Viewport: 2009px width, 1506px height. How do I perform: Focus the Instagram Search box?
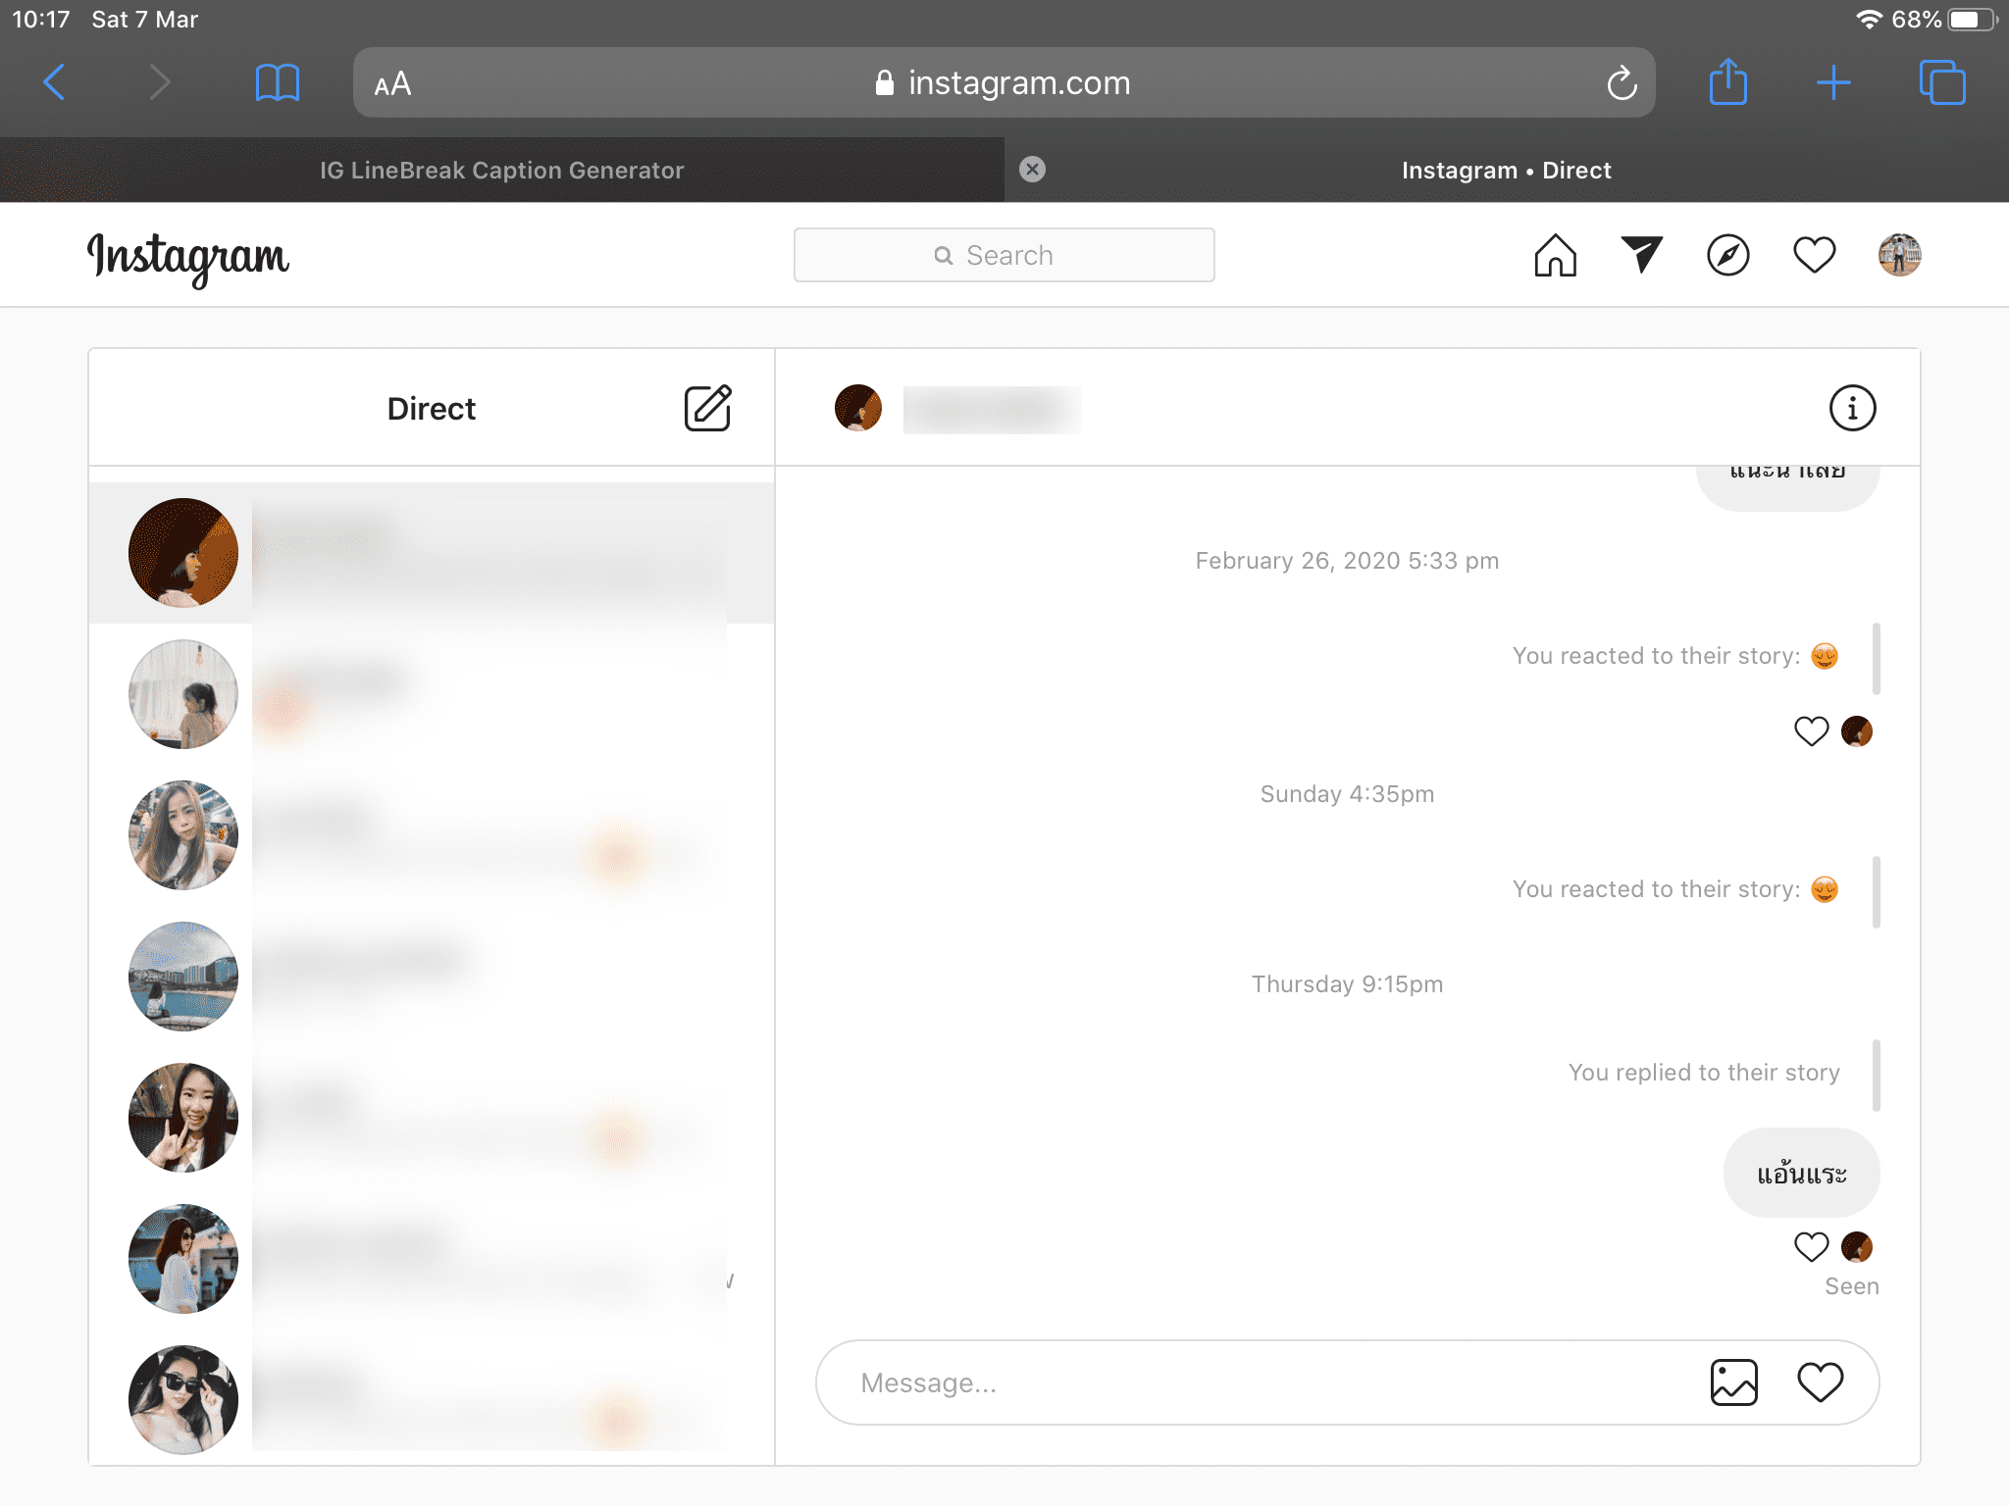tap(1004, 256)
